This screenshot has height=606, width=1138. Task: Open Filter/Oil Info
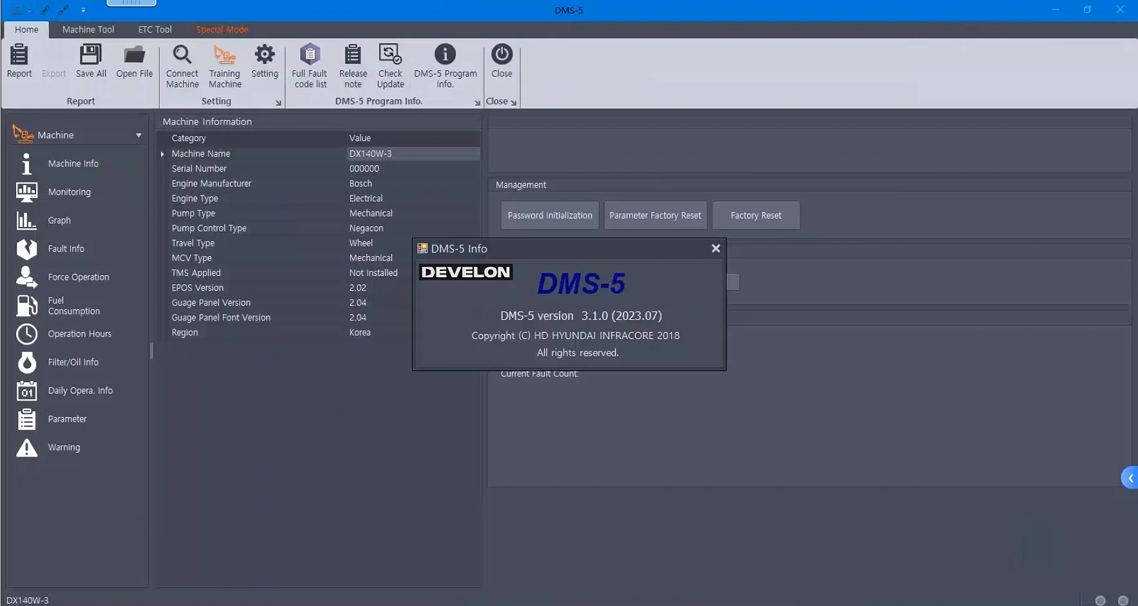click(73, 362)
